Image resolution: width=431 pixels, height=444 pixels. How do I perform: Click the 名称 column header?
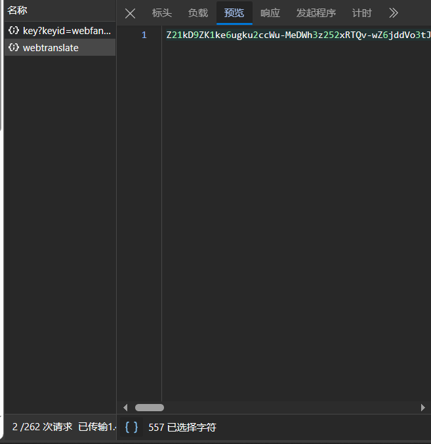18,10
